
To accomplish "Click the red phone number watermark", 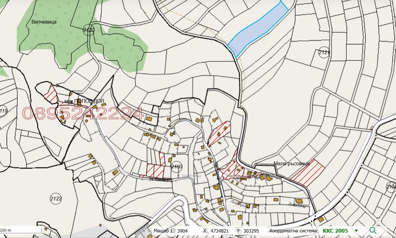I will click(83, 113).
